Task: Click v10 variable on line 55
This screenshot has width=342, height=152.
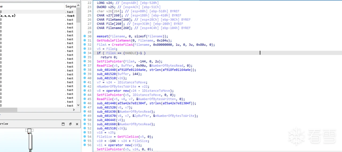Action: pyautogui.click(x=100, y=141)
